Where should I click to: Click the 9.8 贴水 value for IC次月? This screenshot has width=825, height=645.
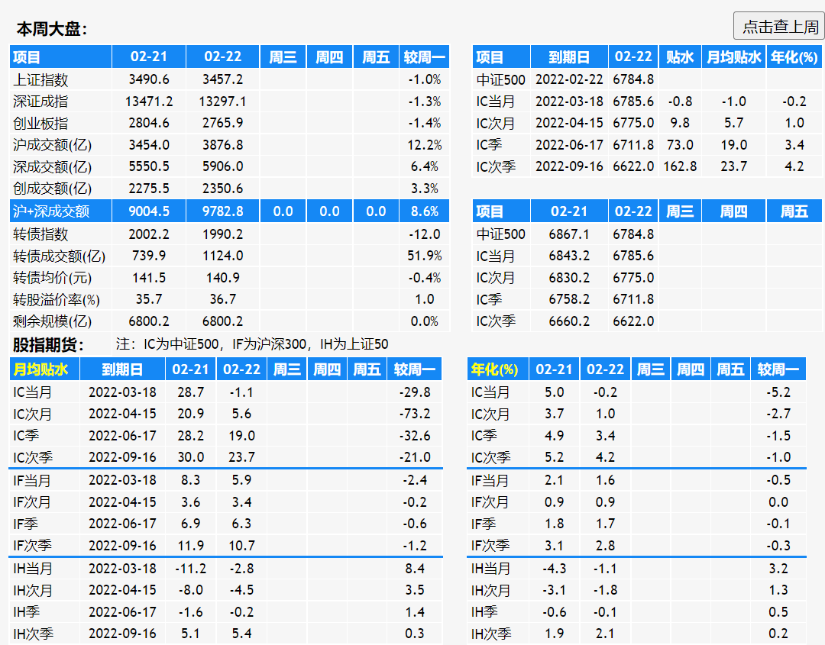pos(680,123)
